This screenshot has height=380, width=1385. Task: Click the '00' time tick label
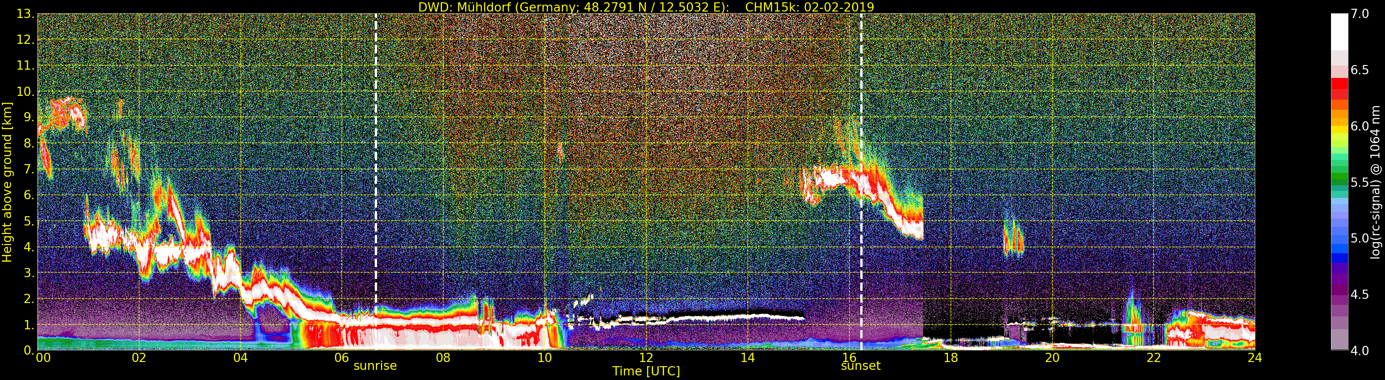click(x=43, y=357)
